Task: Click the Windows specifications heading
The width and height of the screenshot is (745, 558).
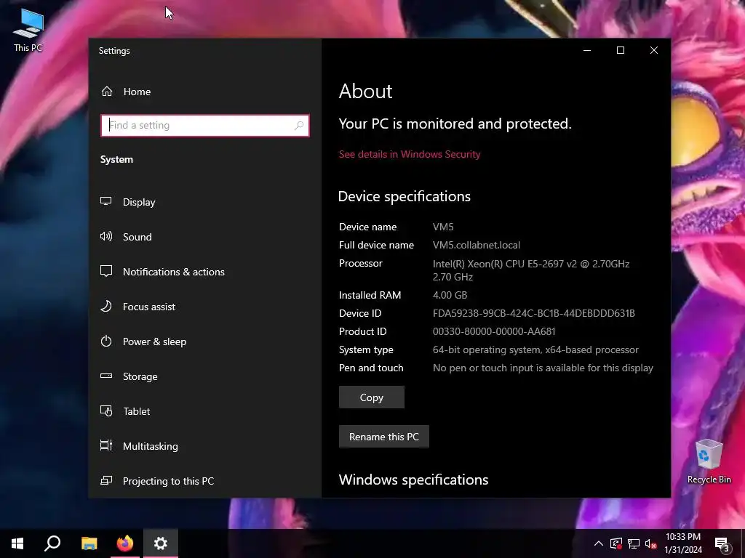Action: click(413, 480)
